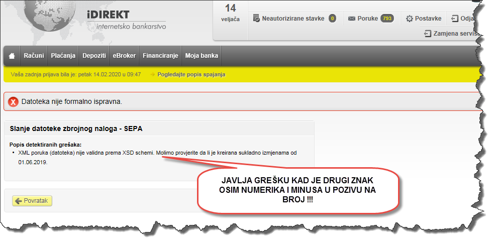This screenshot has width=495, height=244.
Task: Click the Povratak button
Action: click(32, 201)
